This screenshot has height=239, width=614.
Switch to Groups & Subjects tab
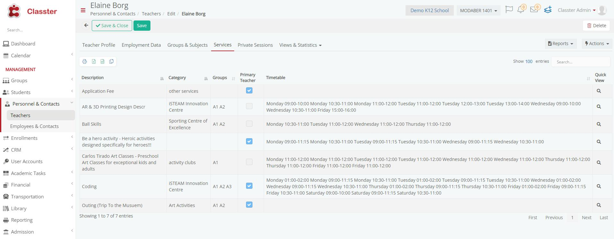click(187, 45)
